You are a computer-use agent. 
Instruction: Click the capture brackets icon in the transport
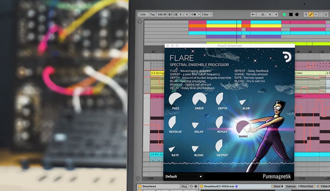(x=321, y=15)
